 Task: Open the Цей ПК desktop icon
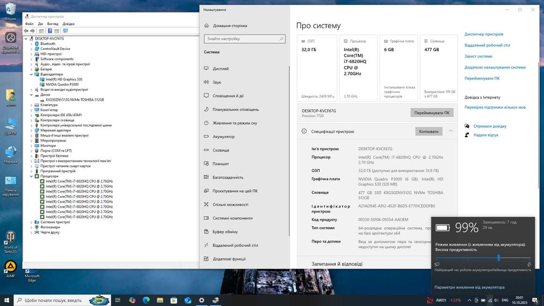pyautogui.click(x=10, y=126)
